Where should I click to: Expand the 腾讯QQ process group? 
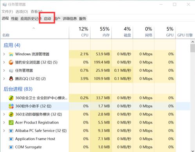pos(4,79)
